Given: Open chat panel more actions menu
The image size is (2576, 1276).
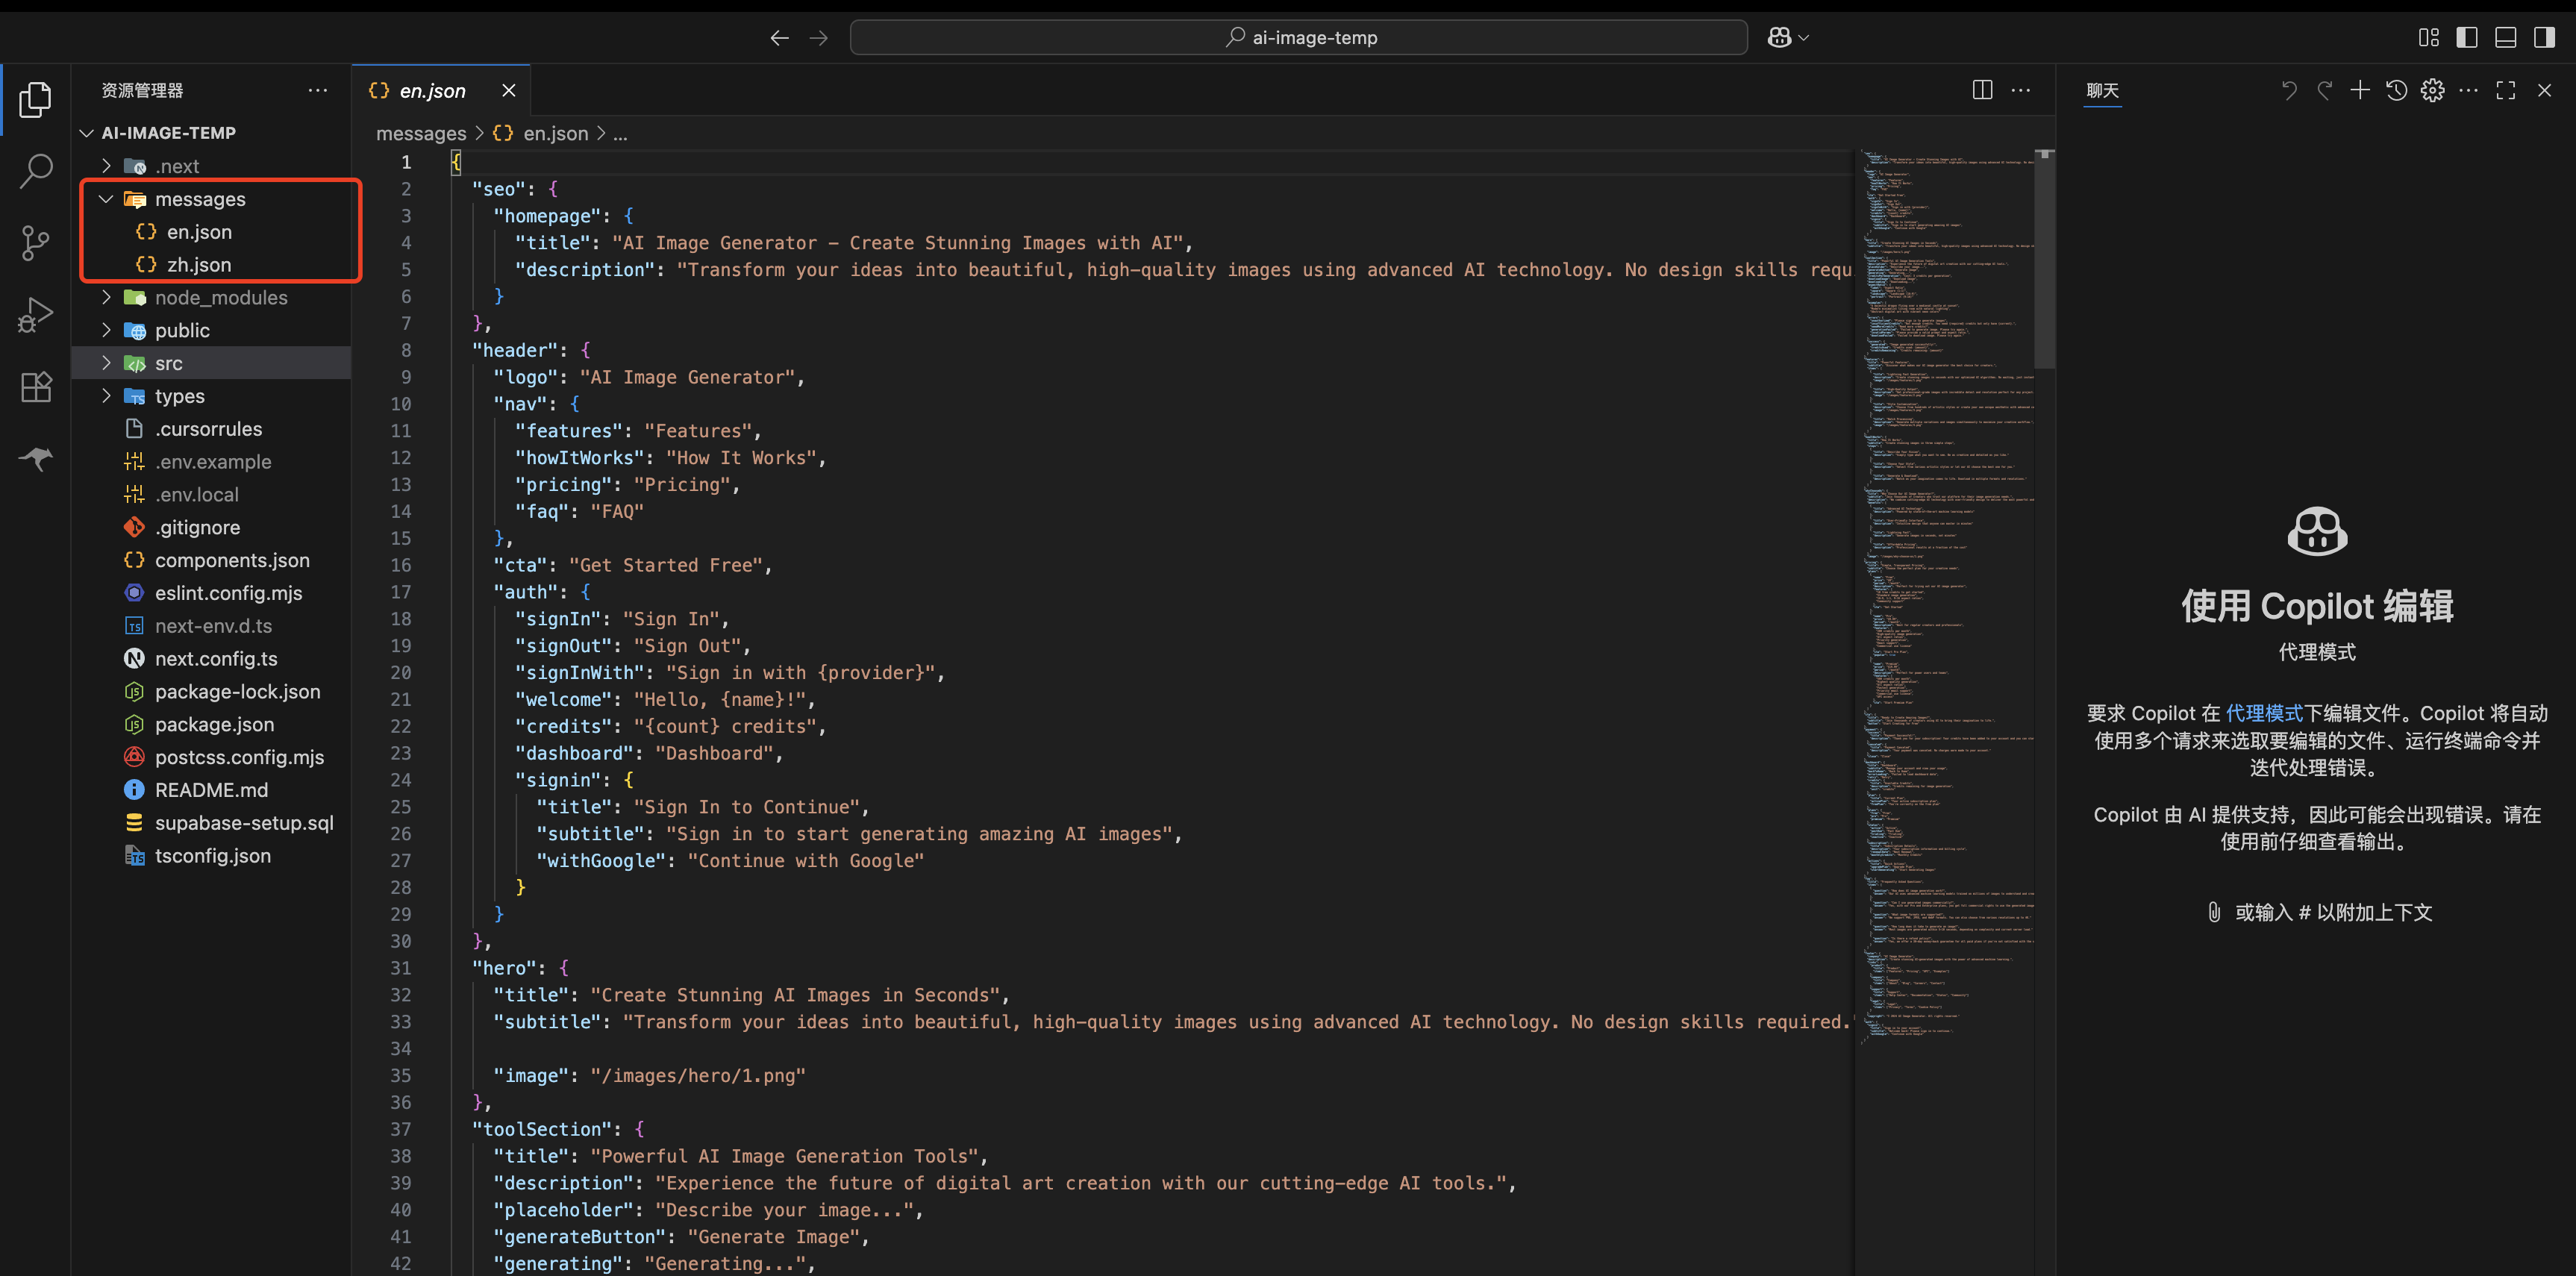Looking at the screenshot, I should [x=2468, y=91].
